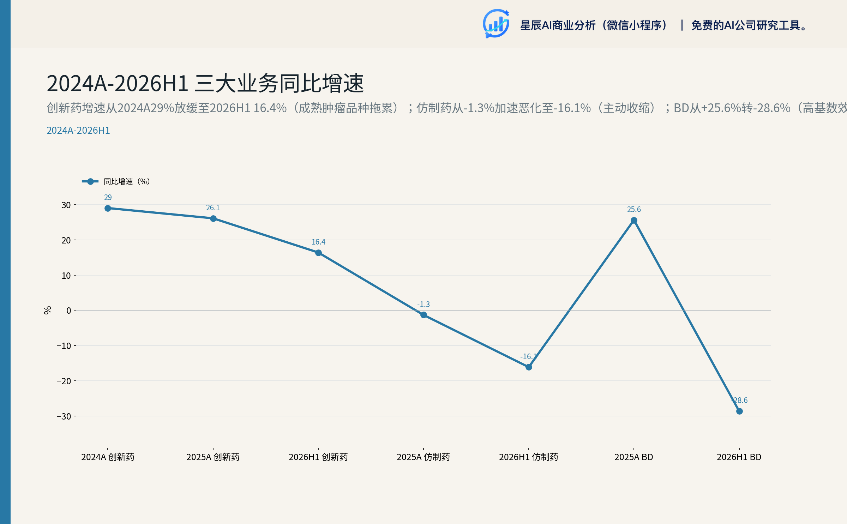
Task: Click the data label 26.1
Action: [213, 208]
